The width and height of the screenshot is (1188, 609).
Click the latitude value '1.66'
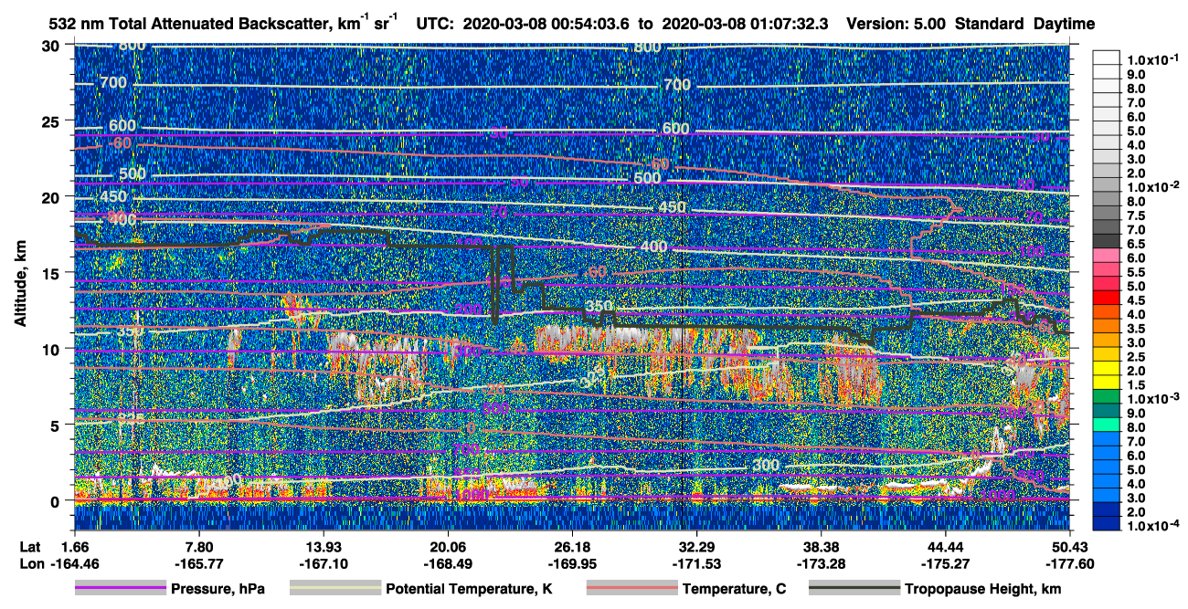click(74, 546)
